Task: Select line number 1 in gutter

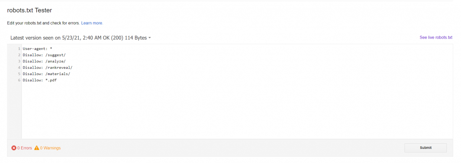Action: point(19,49)
